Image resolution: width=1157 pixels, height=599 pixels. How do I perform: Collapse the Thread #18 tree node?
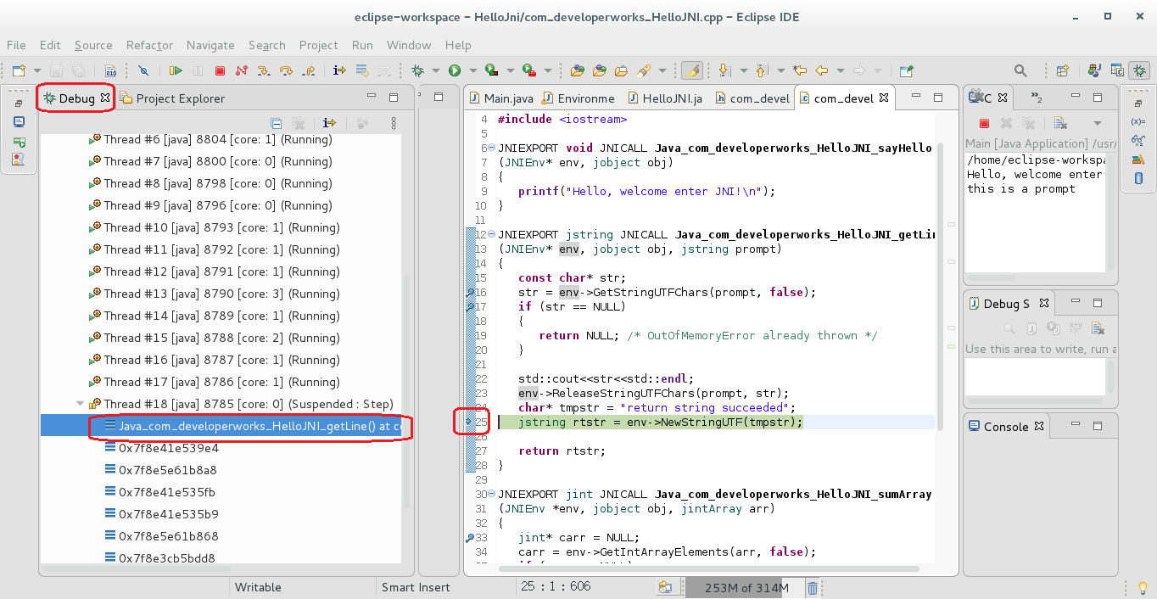[81, 404]
